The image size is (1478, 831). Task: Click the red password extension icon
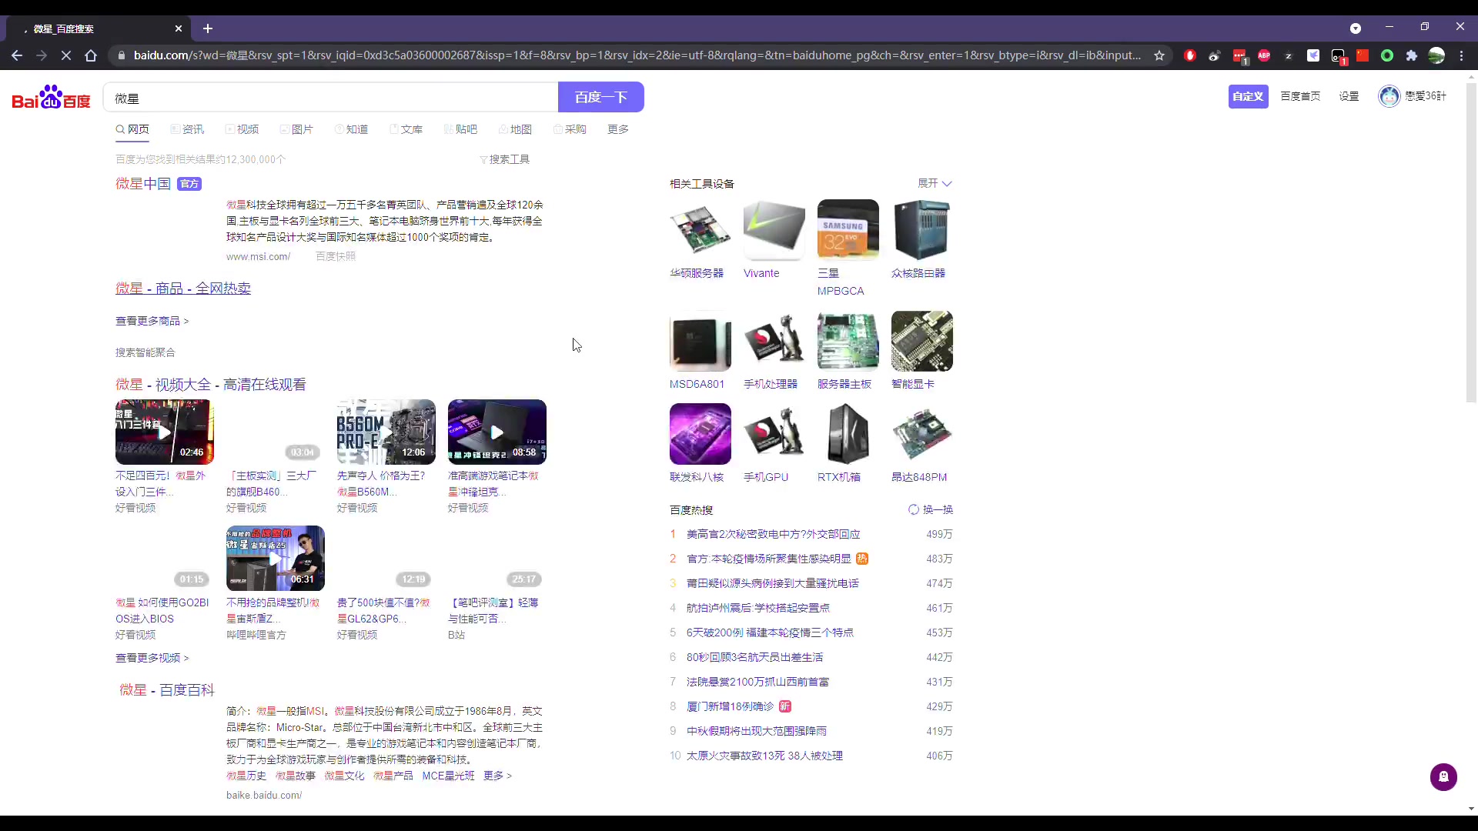point(1239,55)
